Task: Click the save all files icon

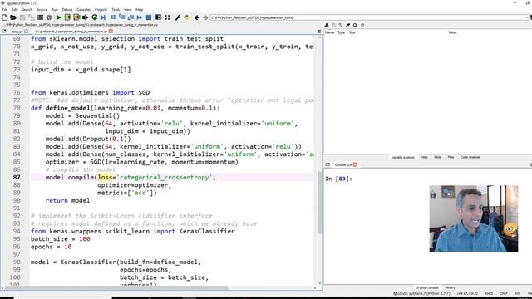Action: pyautogui.click(x=32, y=17)
